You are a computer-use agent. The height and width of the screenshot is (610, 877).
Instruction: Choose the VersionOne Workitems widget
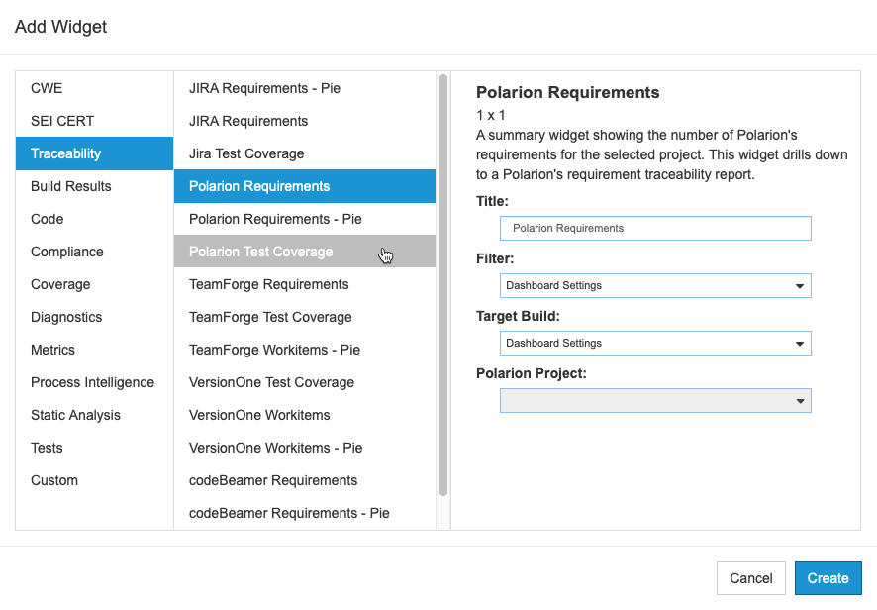[x=305, y=415]
